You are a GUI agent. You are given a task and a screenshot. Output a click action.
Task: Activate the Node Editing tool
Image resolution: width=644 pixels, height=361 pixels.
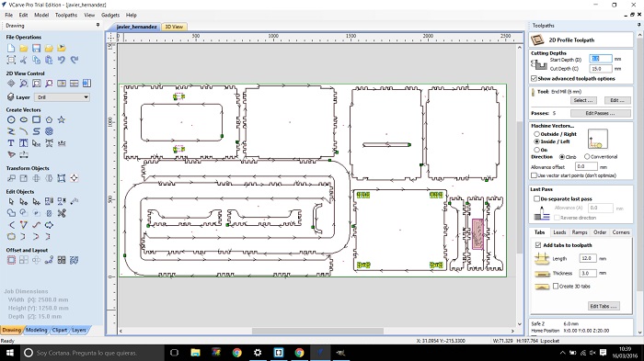pos(24,201)
